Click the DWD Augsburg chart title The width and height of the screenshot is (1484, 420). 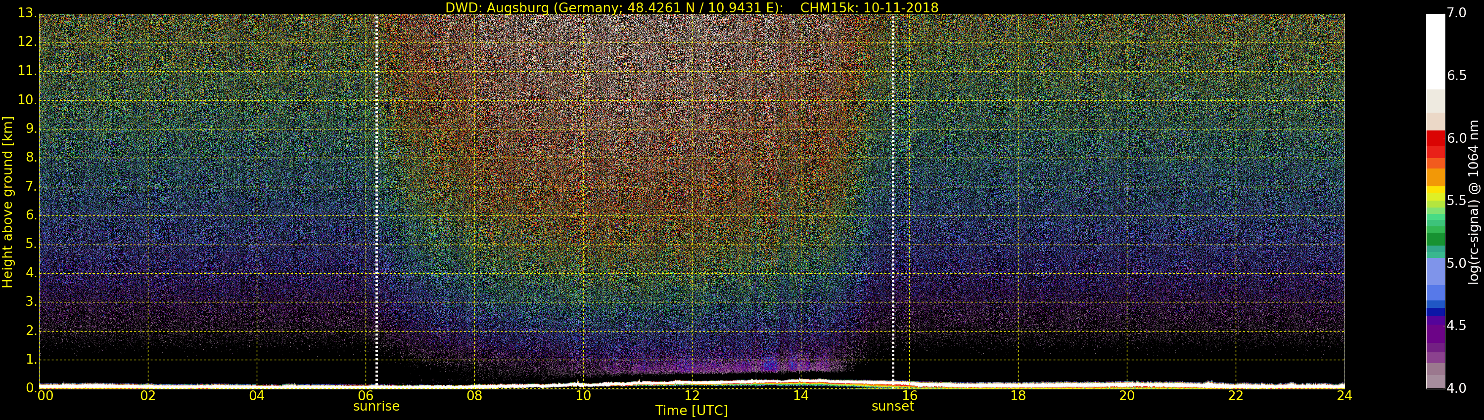pyautogui.click(x=692, y=7)
